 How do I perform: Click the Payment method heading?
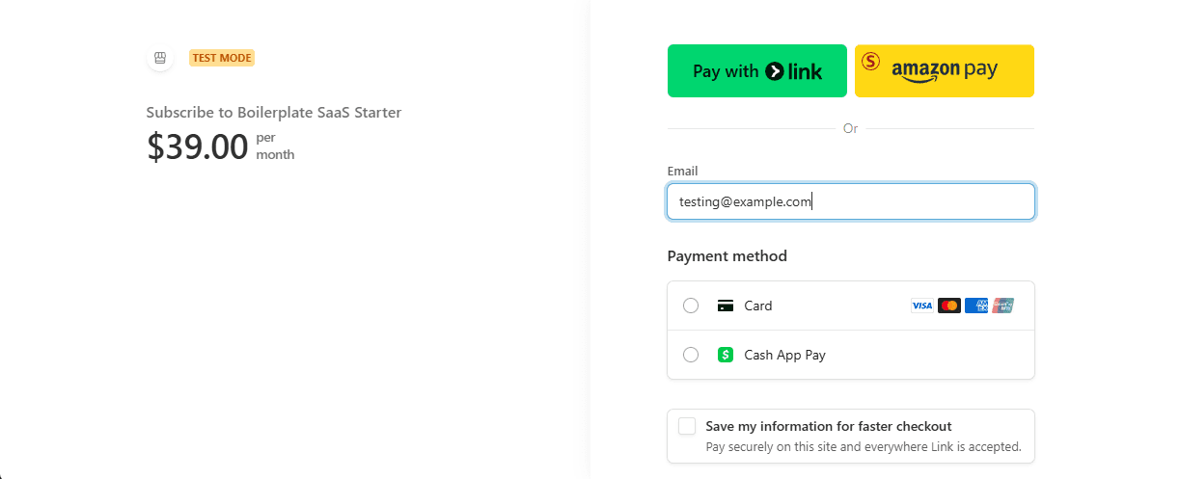pos(727,256)
